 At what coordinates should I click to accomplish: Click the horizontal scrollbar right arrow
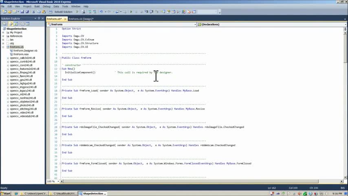point(341,182)
